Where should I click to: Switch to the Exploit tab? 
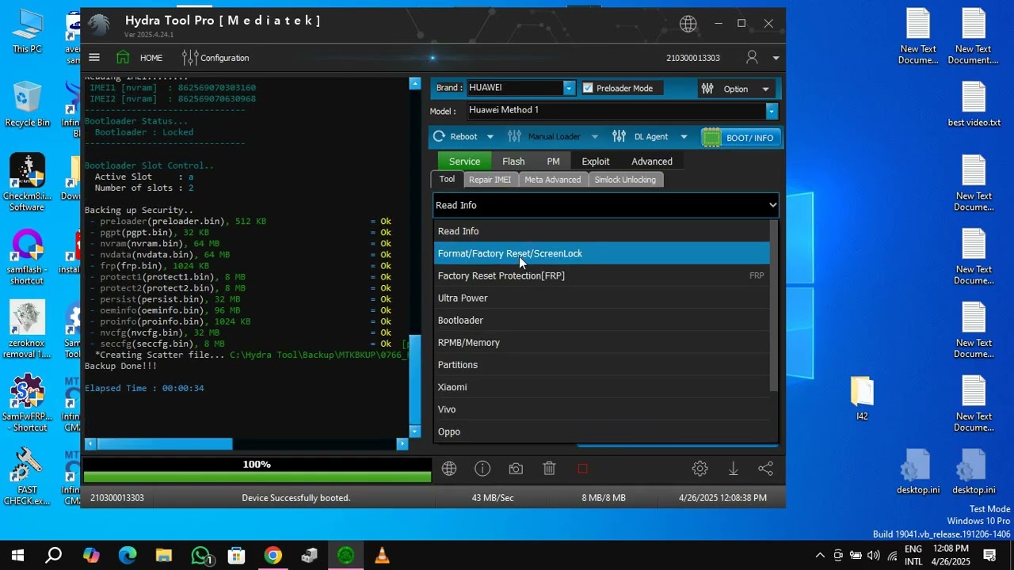596,161
